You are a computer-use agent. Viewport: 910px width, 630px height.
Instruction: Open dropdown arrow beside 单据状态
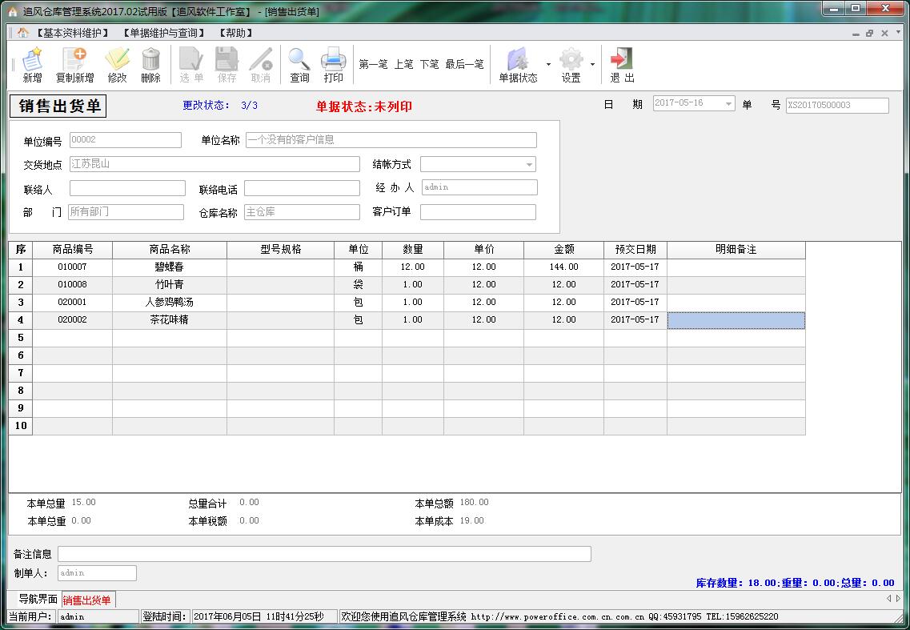point(548,64)
